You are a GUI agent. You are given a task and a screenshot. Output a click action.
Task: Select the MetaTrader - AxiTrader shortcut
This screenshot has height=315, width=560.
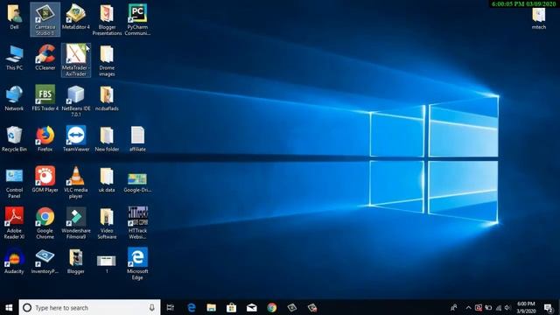point(76,60)
